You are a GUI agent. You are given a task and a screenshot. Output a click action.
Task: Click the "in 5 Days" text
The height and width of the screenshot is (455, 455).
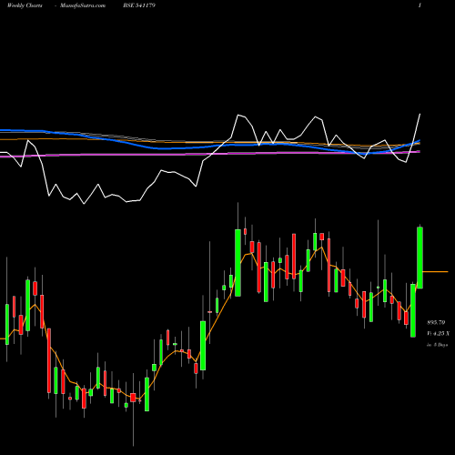[437, 345]
